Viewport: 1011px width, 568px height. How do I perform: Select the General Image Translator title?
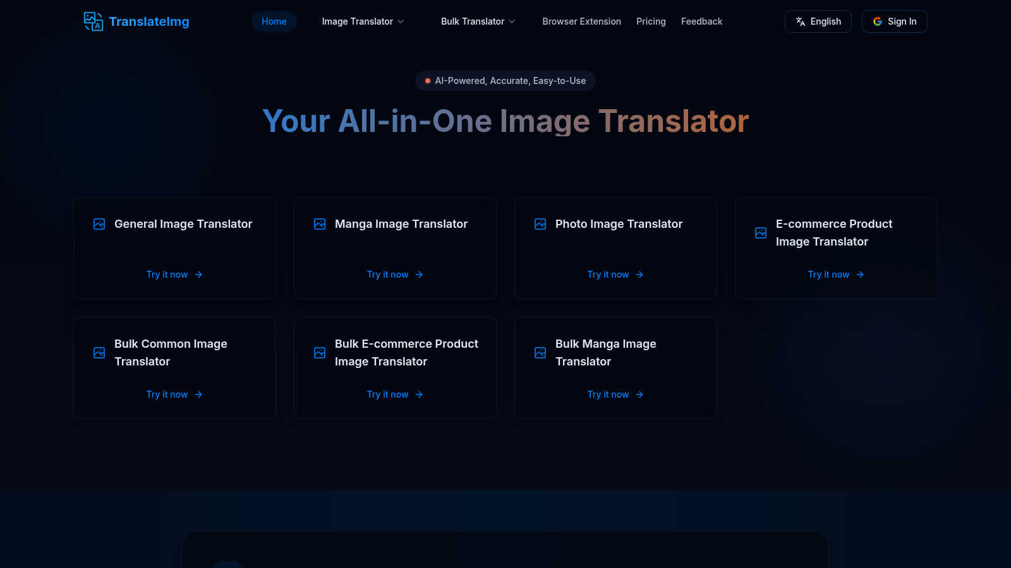tap(183, 224)
